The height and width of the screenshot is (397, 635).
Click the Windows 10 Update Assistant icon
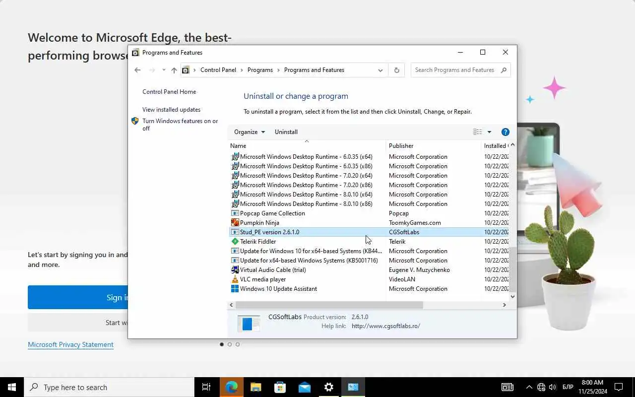coord(235,289)
